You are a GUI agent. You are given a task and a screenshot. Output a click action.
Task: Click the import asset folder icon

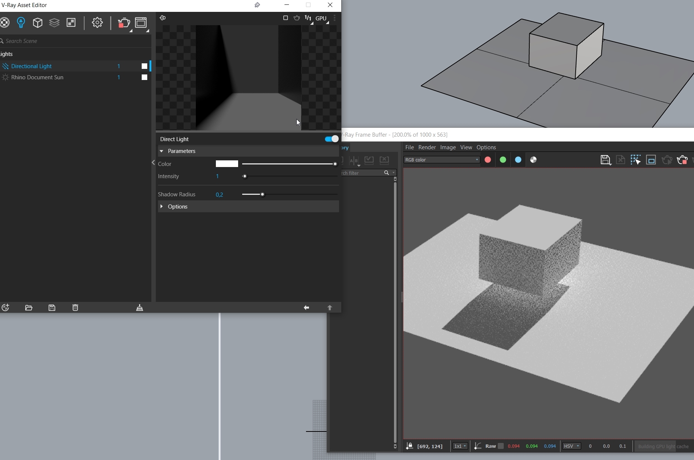(x=29, y=308)
